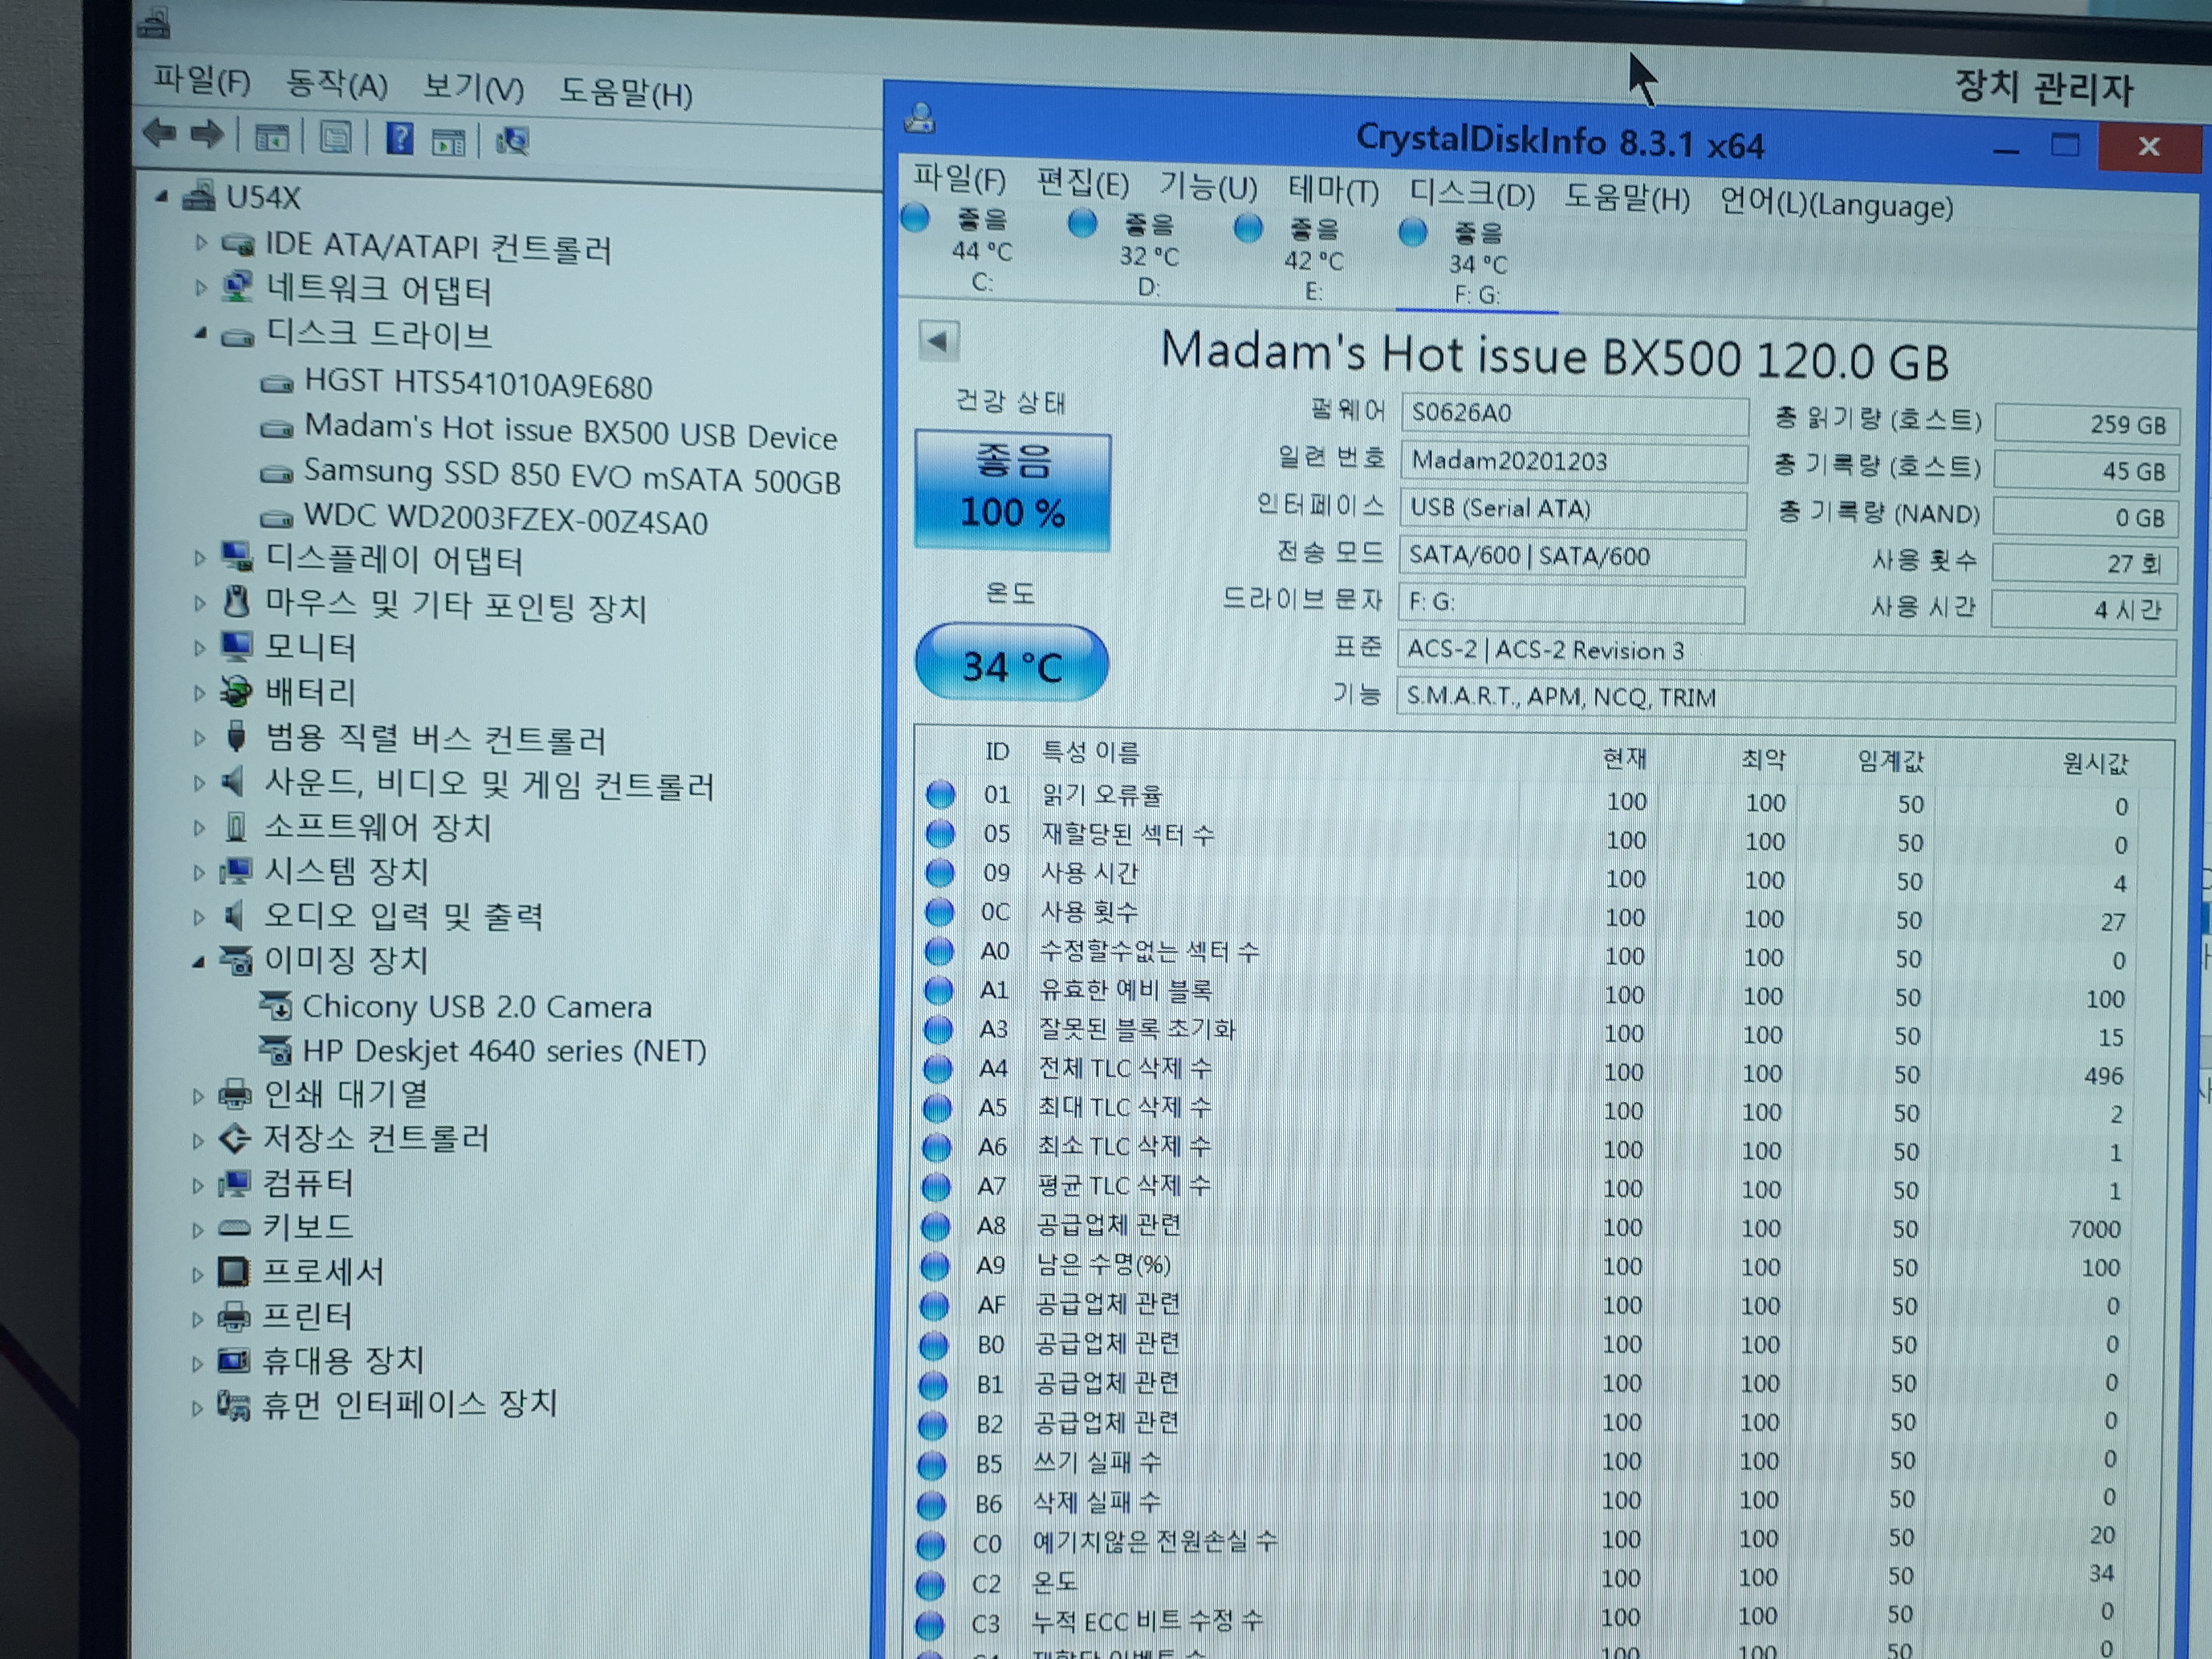Click the 현재 column header
Image resolution: width=2212 pixels, height=1659 pixels.
click(x=1624, y=758)
